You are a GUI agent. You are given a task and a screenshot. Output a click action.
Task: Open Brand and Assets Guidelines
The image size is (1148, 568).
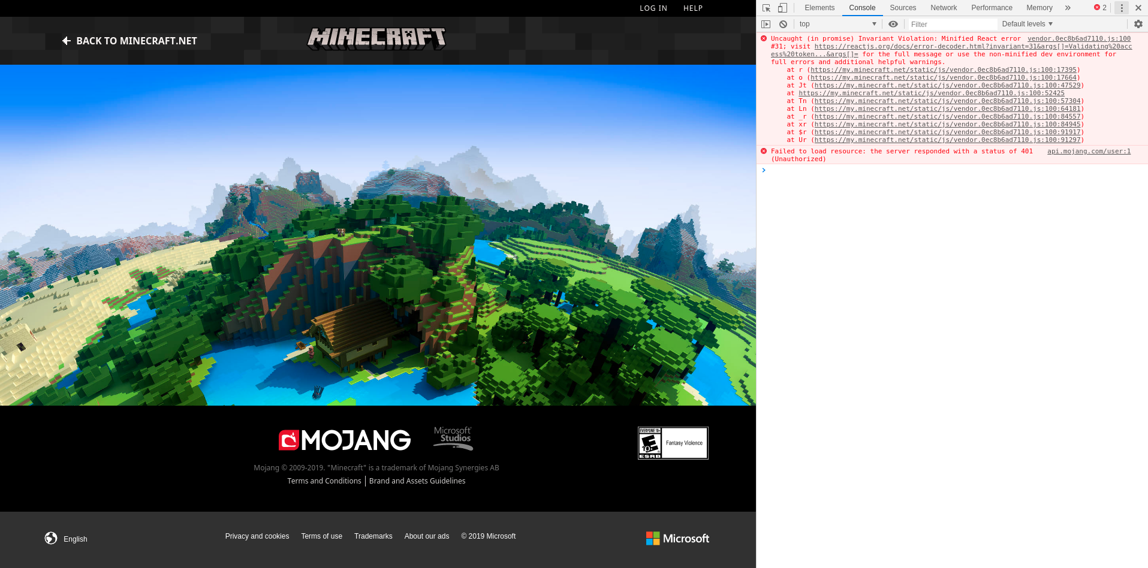[417, 481]
